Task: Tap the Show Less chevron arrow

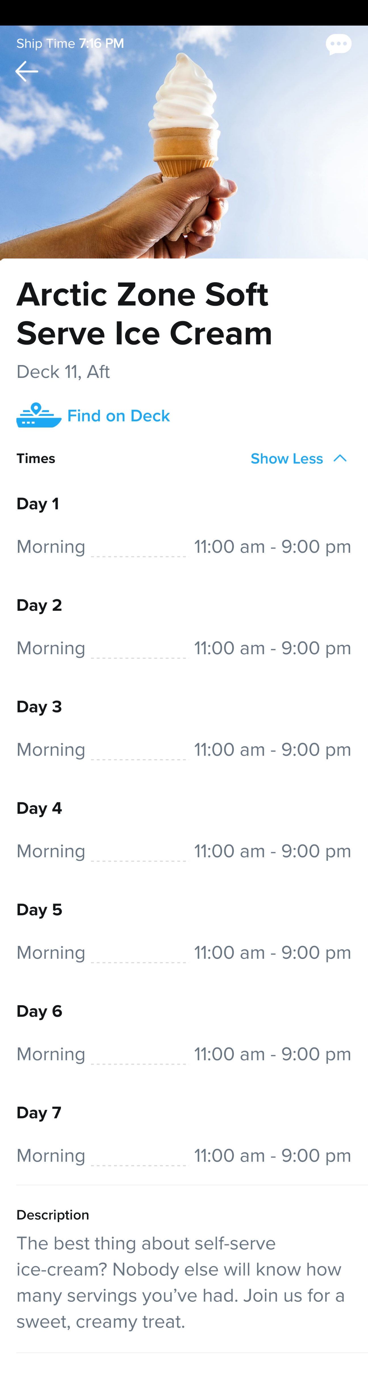Action: coord(340,459)
